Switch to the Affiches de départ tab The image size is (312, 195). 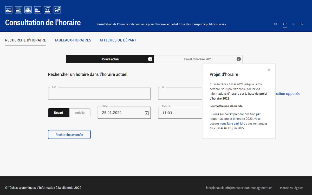point(118,40)
